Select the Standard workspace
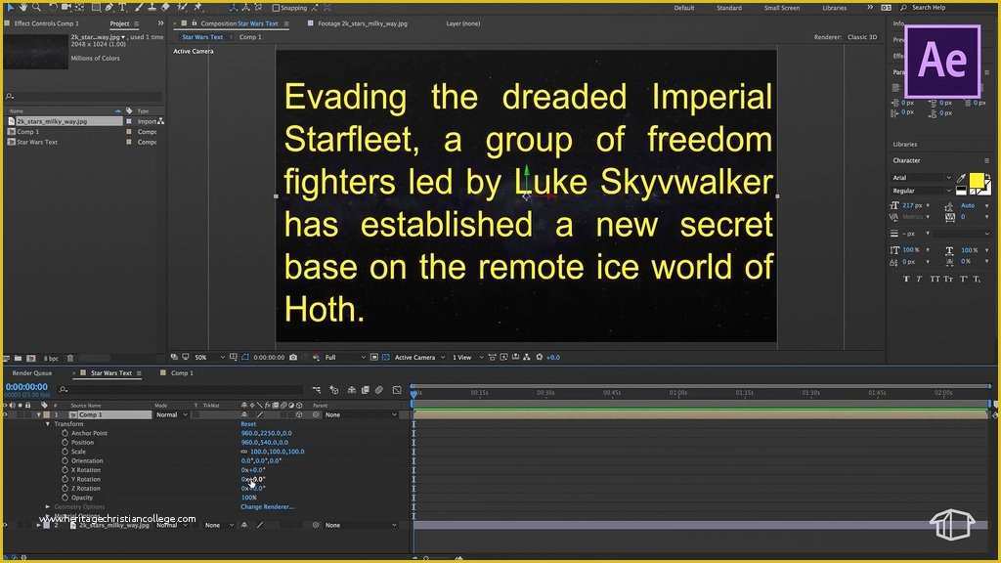Viewport: 1001px width, 563px height. tap(729, 8)
